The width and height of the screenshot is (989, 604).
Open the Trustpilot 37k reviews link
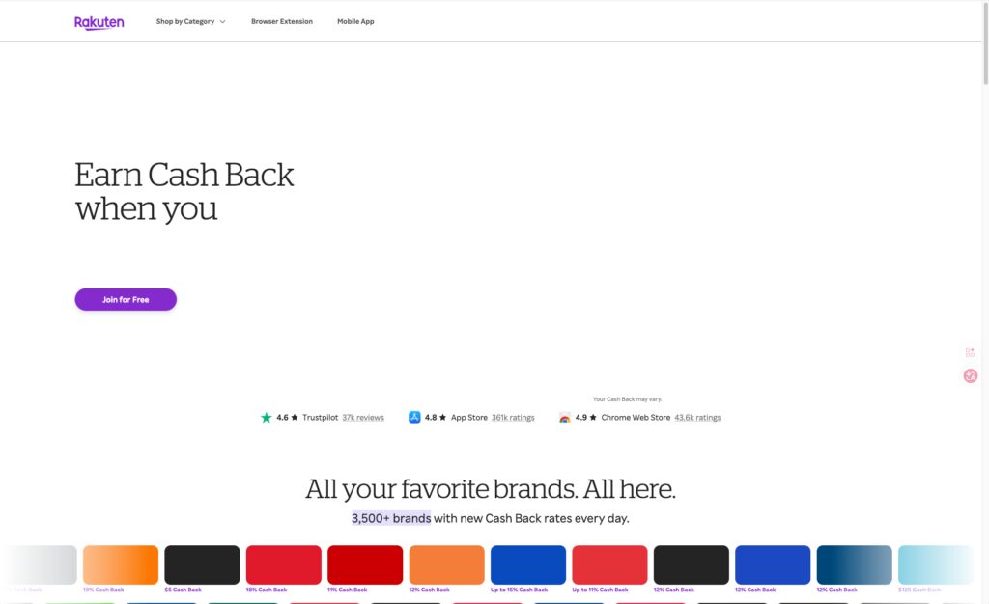pyautogui.click(x=363, y=418)
